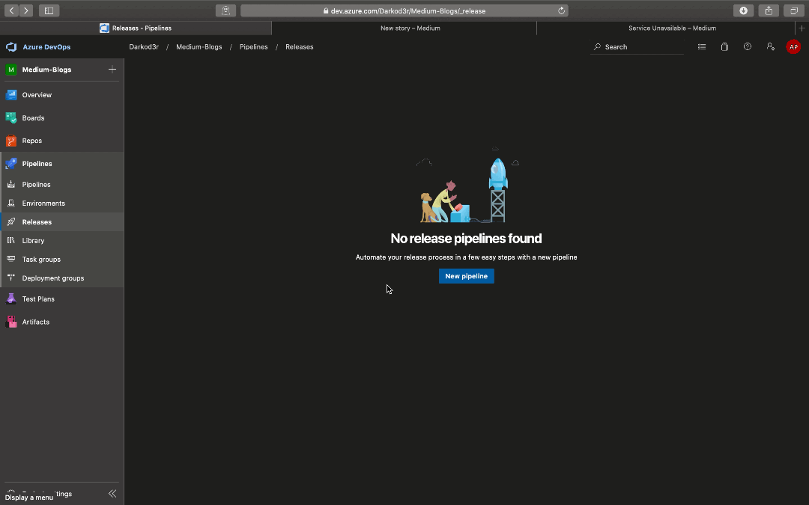Open the AP account avatar
Screen dimensions: 809x505
[x=793, y=47]
